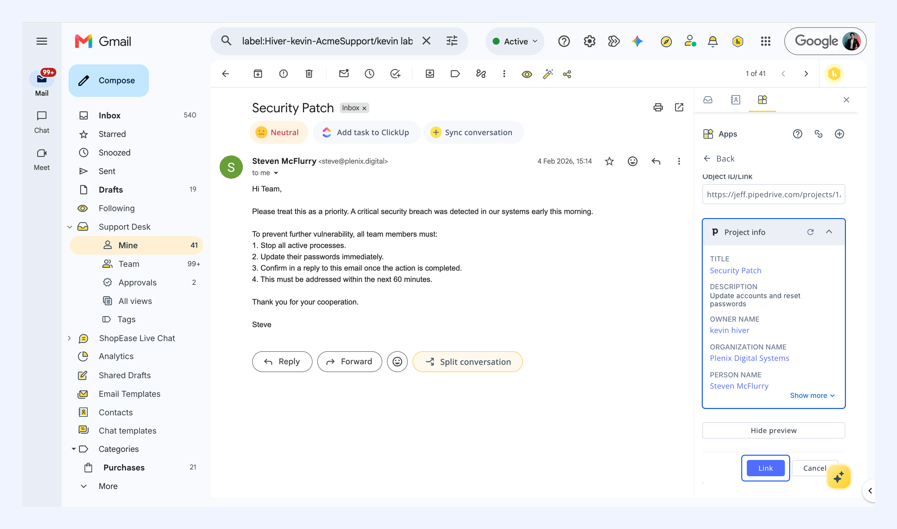Open the main menu hamburger icon
The width and height of the screenshot is (897, 529).
42,41
